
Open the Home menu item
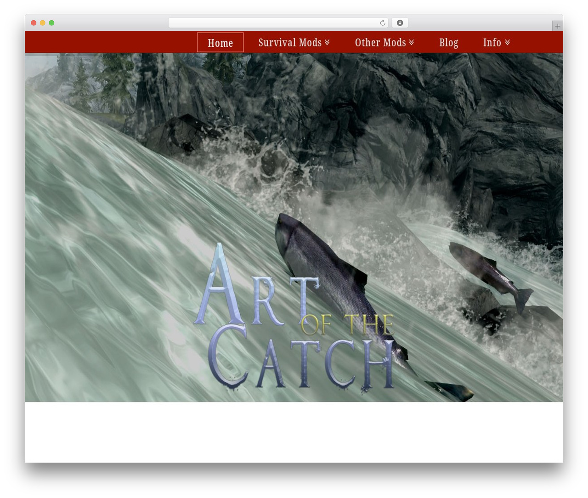[220, 43]
